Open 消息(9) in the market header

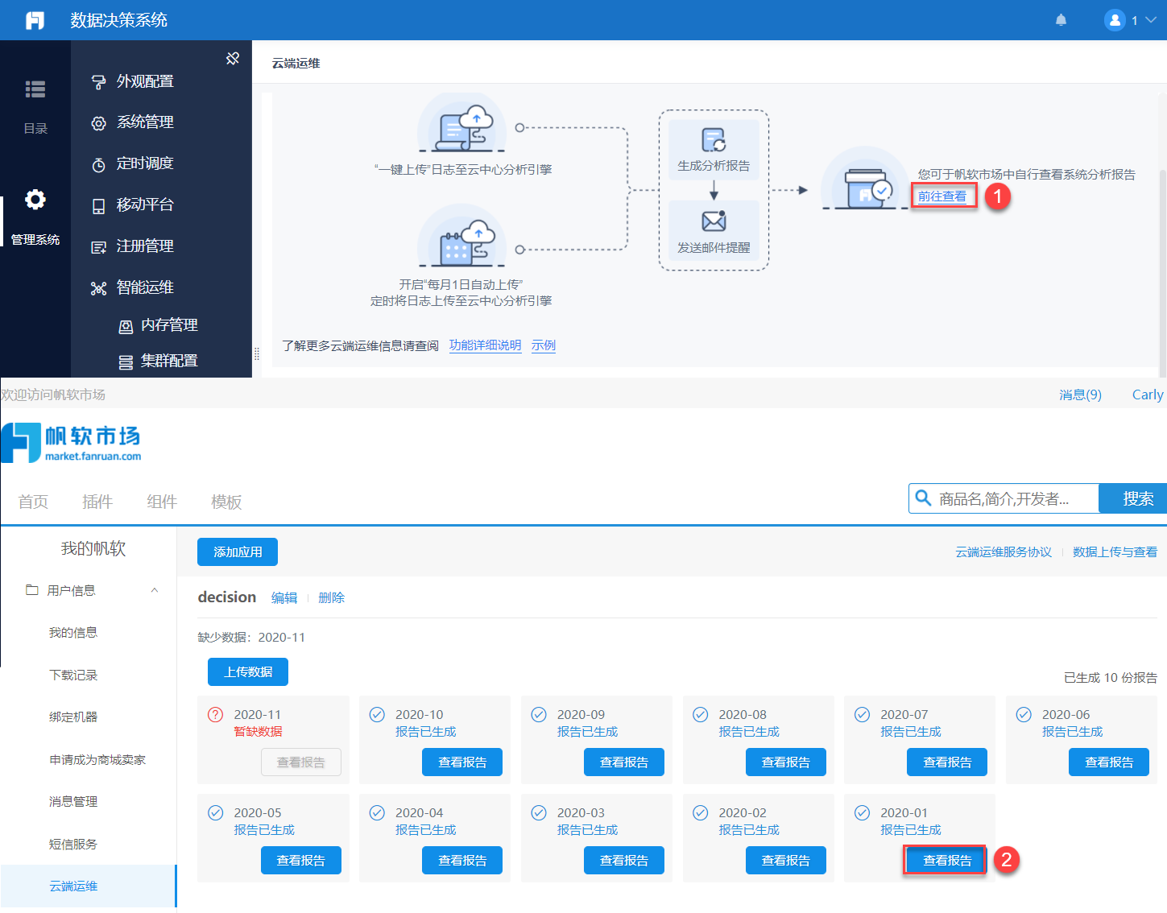(1080, 395)
